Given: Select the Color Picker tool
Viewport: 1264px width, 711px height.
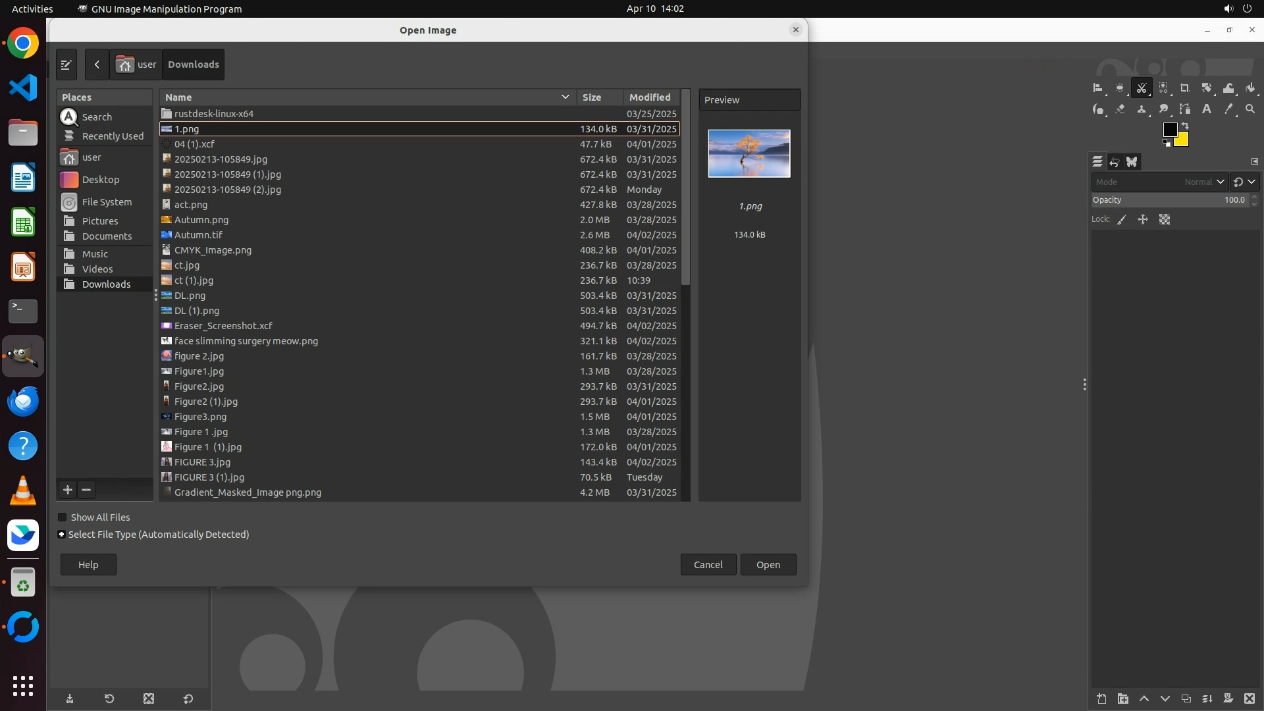Looking at the screenshot, I should click(1228, 109).
